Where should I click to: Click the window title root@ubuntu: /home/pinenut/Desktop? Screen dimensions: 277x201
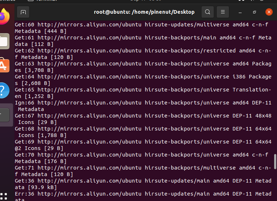tap(144, 12)
